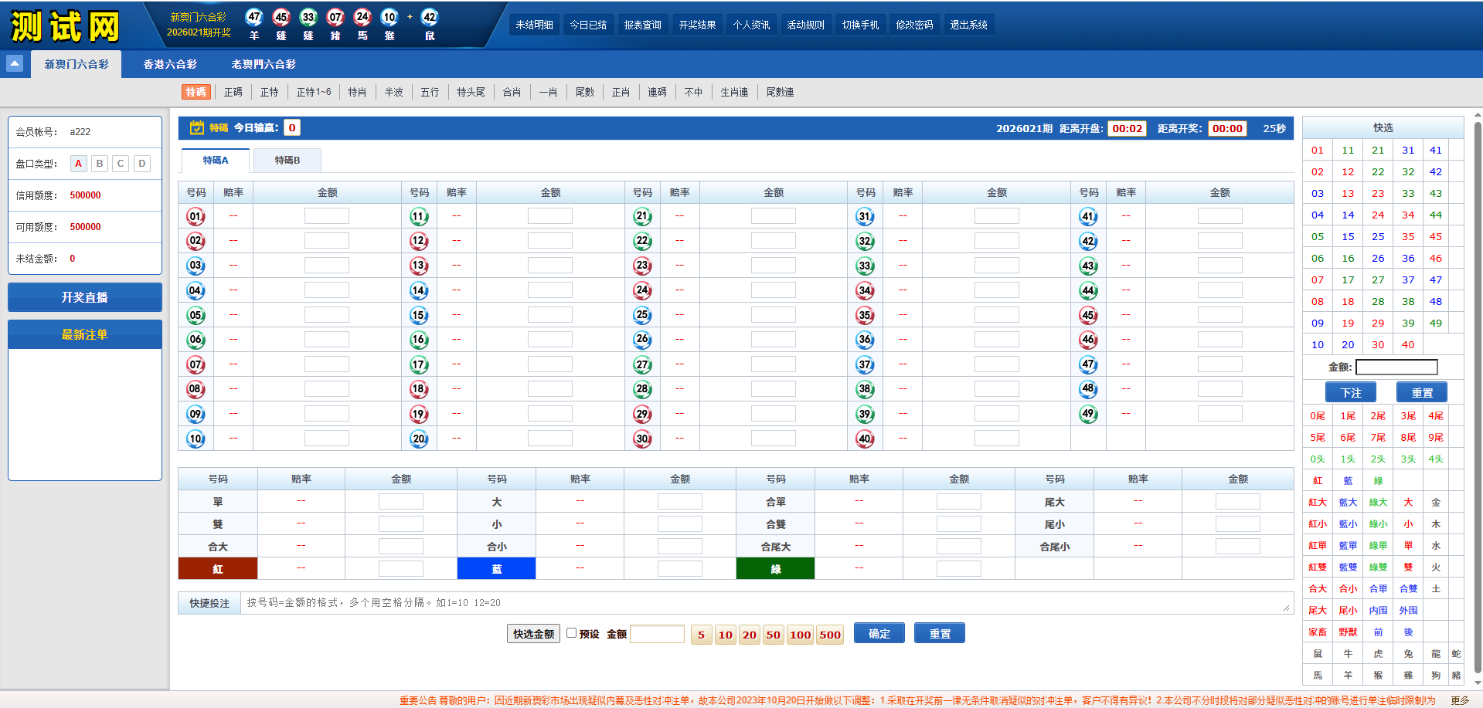Click number ball 49 in the betting table
The image size is (1483, 708).
pyautogui.click(x=1088, y=414)
